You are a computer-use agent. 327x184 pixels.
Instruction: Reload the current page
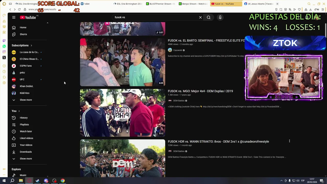point(19,9)
